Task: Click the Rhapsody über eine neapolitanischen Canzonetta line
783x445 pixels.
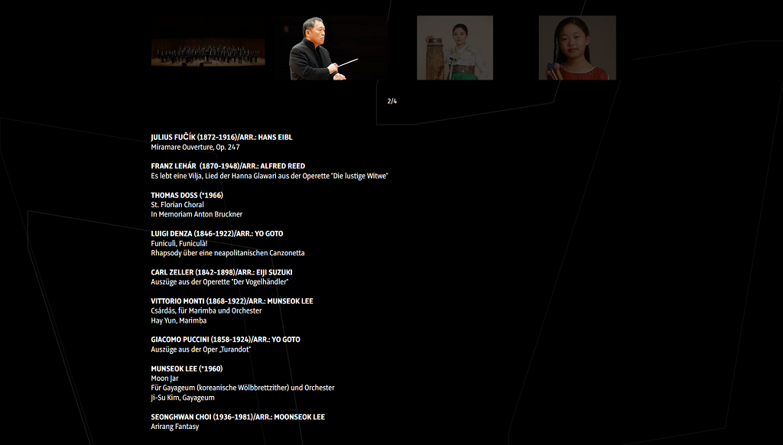Action: (228, 253)
